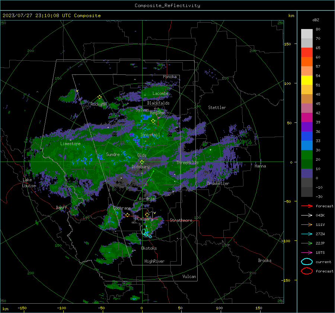The image size is (335, 313).
Task: Click the white 04DK arrow icon
Action: click(307, 215)
